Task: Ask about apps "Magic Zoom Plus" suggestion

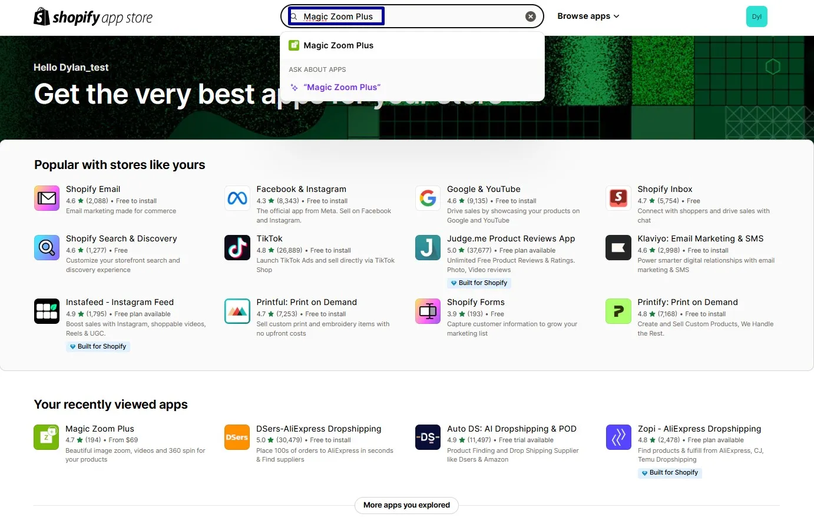Action: (412, 87)
